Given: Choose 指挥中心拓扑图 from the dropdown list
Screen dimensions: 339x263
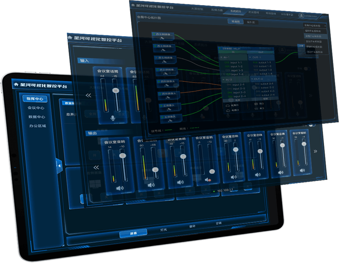Looking at the screenshot, I should point(316,31).
